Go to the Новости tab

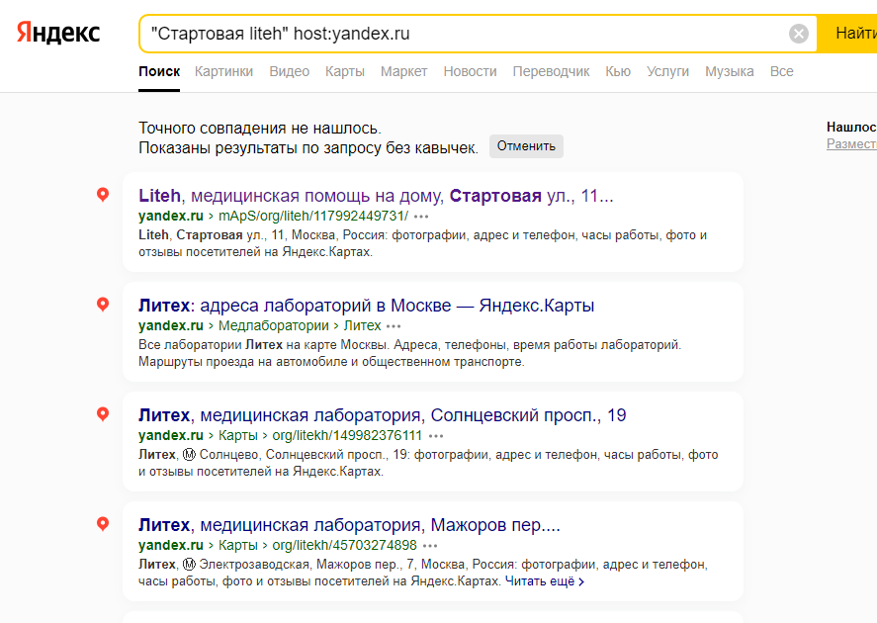click(x=470, y=71)
